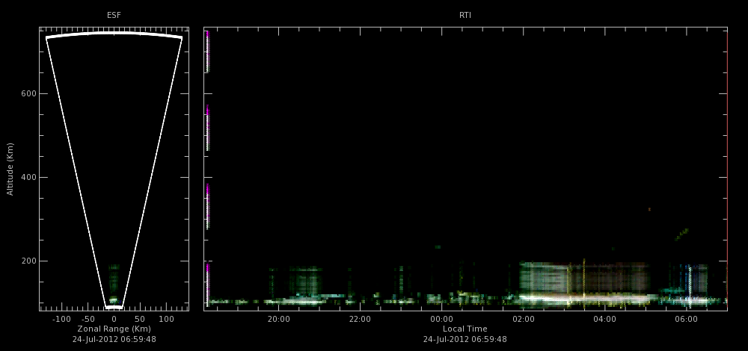748x351 pixels.
Task: Click the bright echo layer near 03:00 in RTI
Action: click(584, 299)
